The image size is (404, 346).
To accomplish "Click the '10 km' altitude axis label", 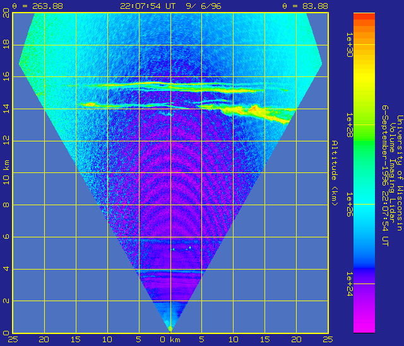I will (x=6, y=172).
